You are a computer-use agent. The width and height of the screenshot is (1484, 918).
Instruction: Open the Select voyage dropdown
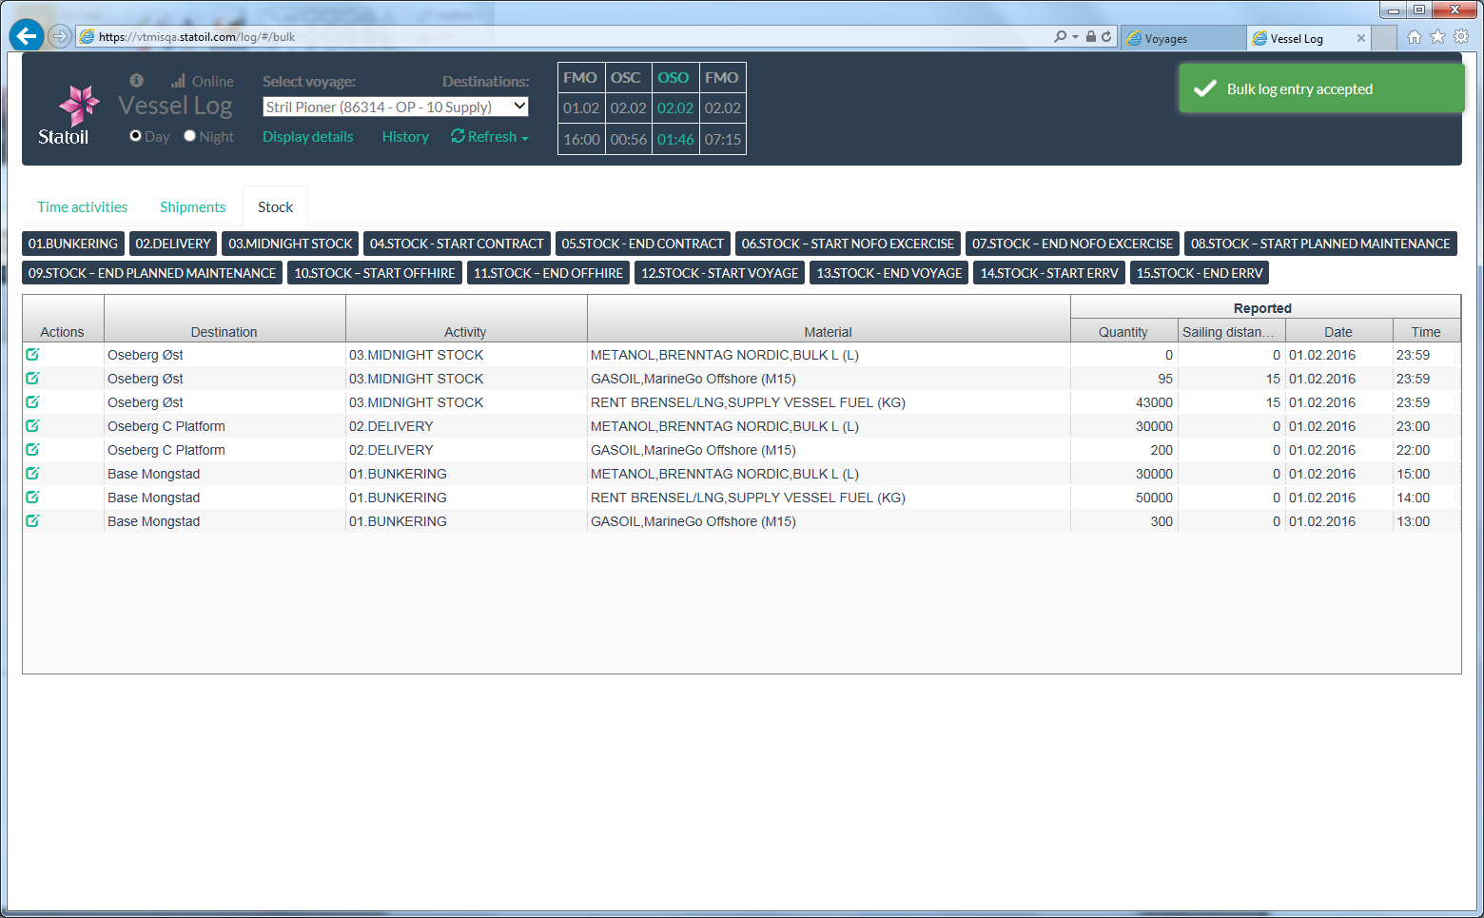(396, 107)
